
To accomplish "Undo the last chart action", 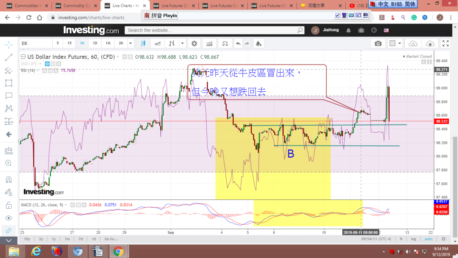I will (238, 44).
